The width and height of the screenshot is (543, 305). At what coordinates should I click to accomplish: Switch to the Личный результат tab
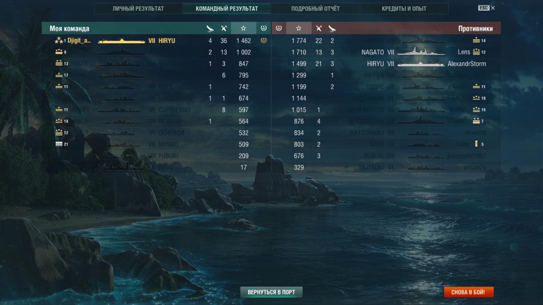(x=138, y=9)
